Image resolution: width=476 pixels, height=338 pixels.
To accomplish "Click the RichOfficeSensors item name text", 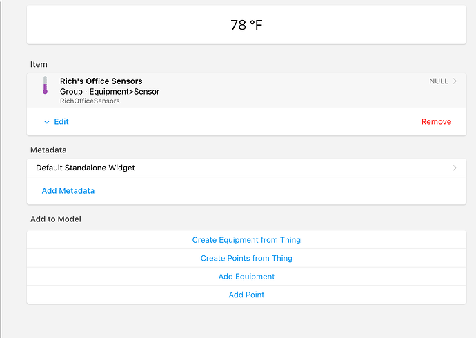I will click(90, 101).
